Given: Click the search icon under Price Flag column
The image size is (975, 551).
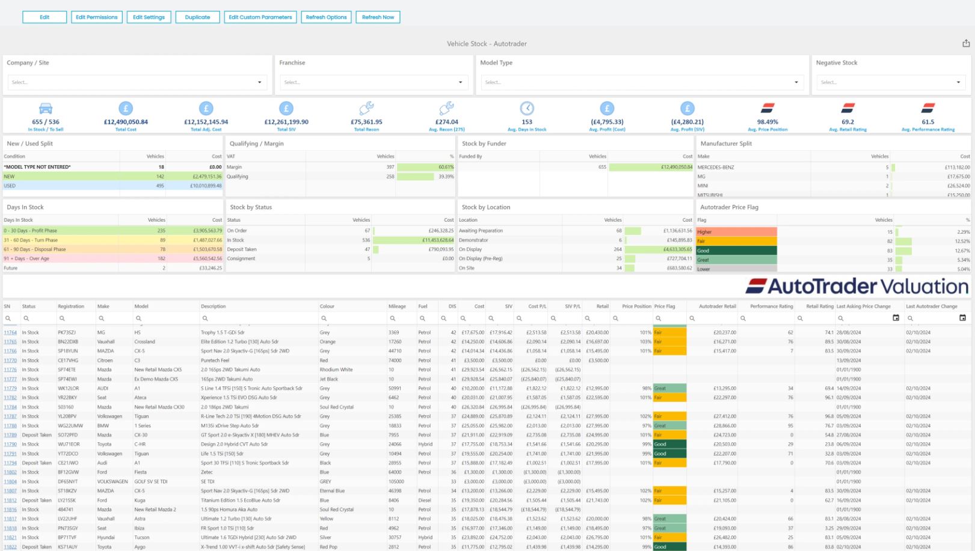Looking at the screenshot, I should (658, 318).
